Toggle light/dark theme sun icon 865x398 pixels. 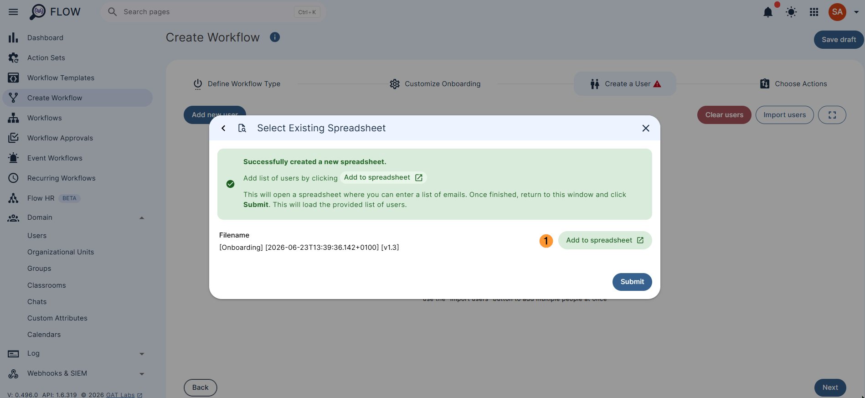(x=791, y=12)
